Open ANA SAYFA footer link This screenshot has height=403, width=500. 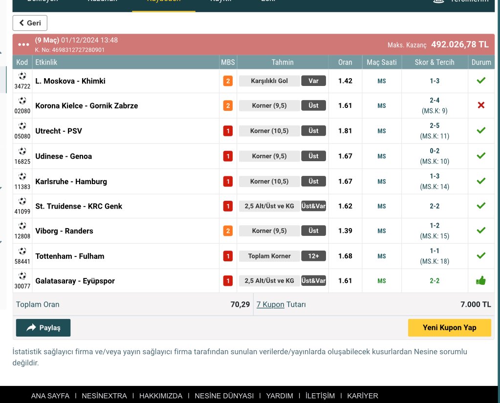(x=50, y=396)
